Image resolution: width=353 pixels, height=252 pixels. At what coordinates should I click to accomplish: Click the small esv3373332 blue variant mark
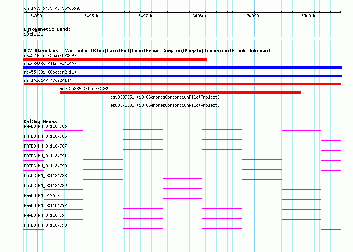click(x=111, y=109)
